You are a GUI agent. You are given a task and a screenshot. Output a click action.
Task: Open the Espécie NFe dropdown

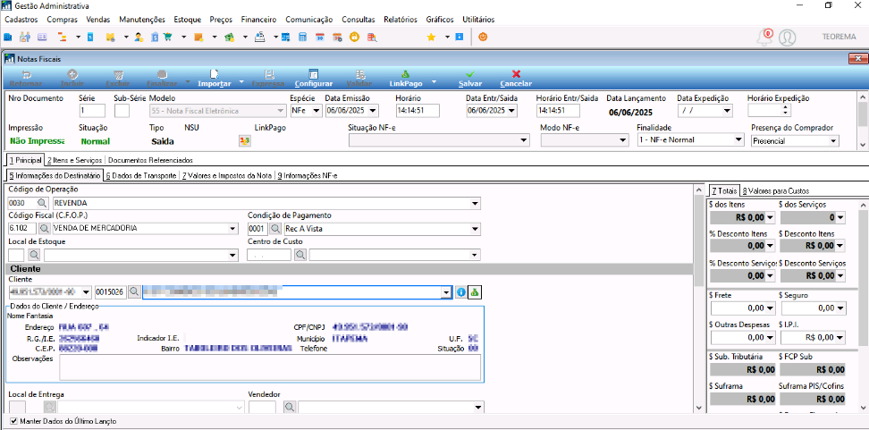point(316,111)
